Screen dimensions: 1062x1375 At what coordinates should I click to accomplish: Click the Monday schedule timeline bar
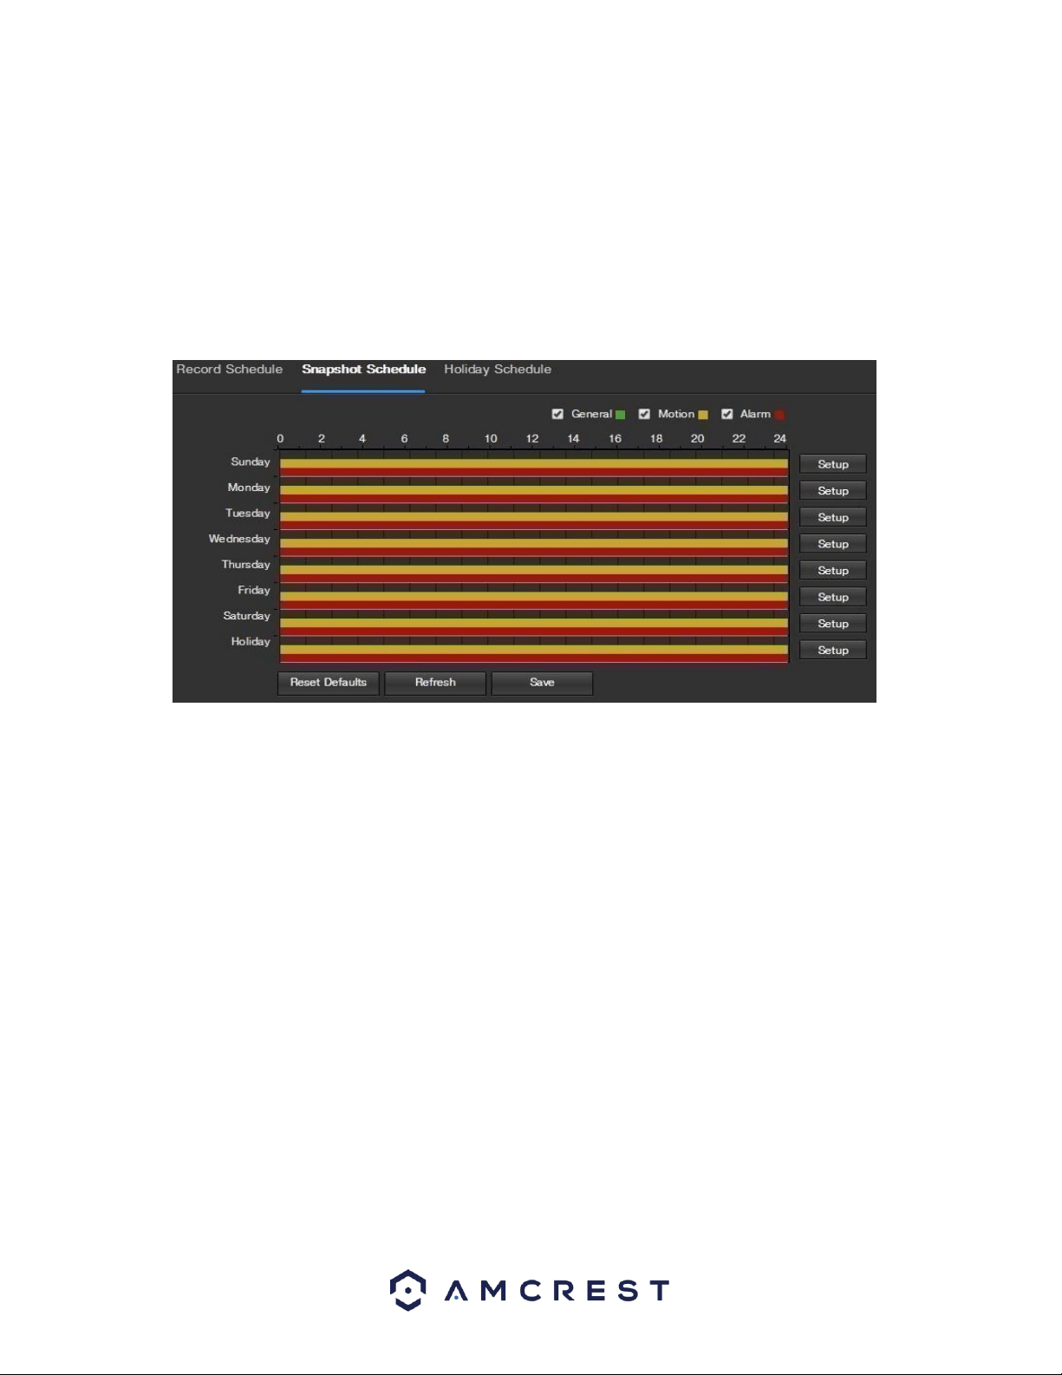click(533, 491)
